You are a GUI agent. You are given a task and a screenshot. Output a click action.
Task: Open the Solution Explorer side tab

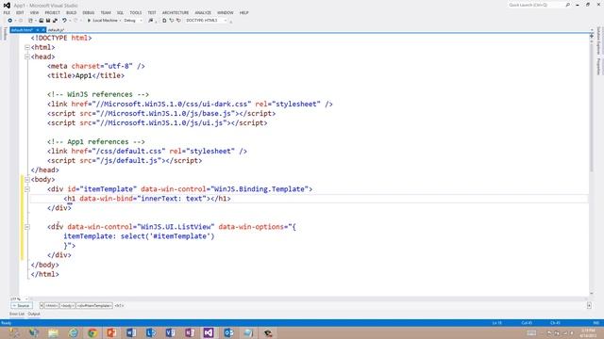tap(598, 40)
